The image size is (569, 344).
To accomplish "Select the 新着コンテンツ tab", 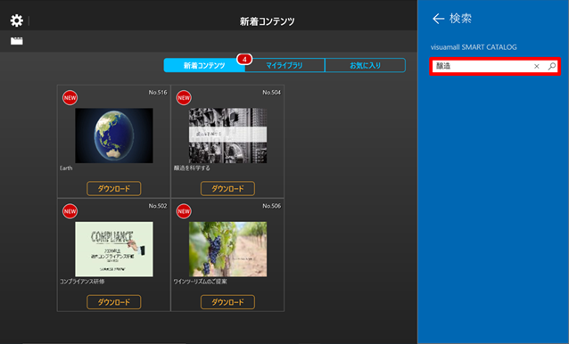I will [204, 66].
